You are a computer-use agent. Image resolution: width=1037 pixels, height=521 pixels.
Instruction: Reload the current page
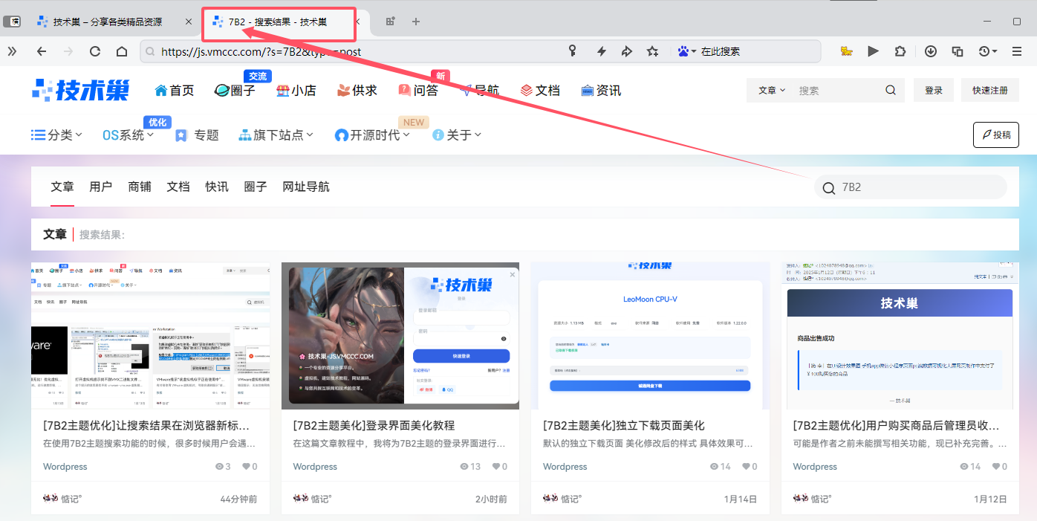pos(95,51)
